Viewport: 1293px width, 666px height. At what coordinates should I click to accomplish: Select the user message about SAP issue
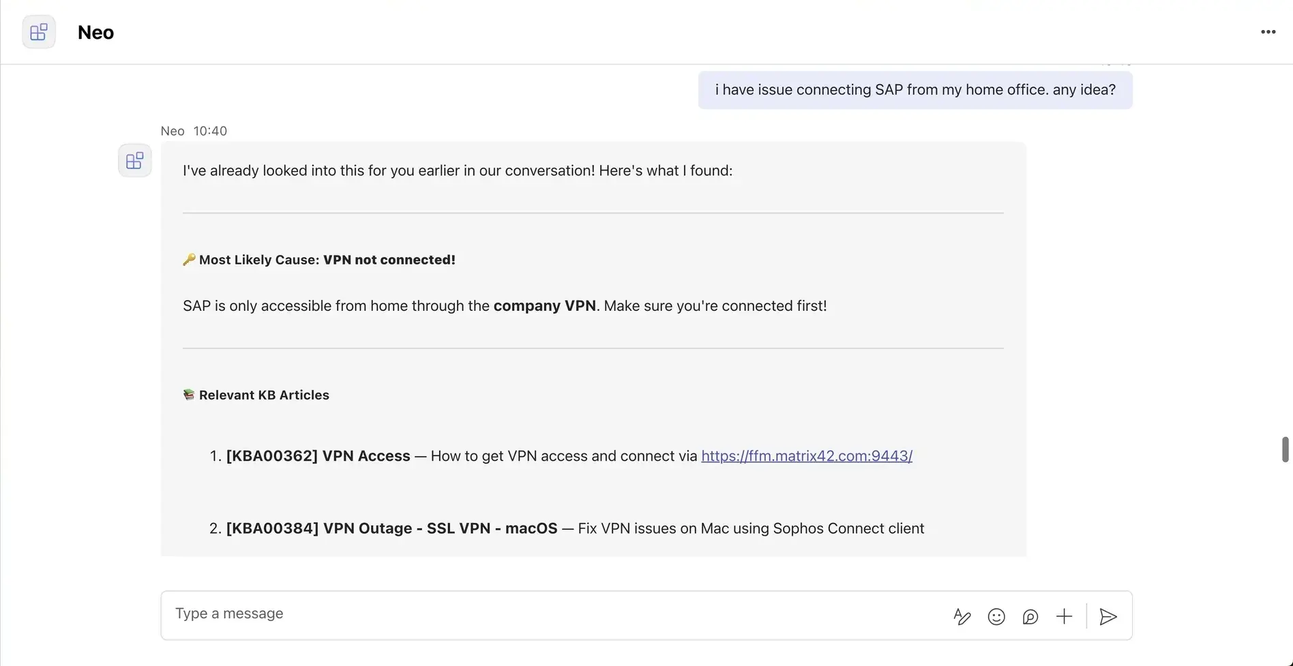coord(915,90)
